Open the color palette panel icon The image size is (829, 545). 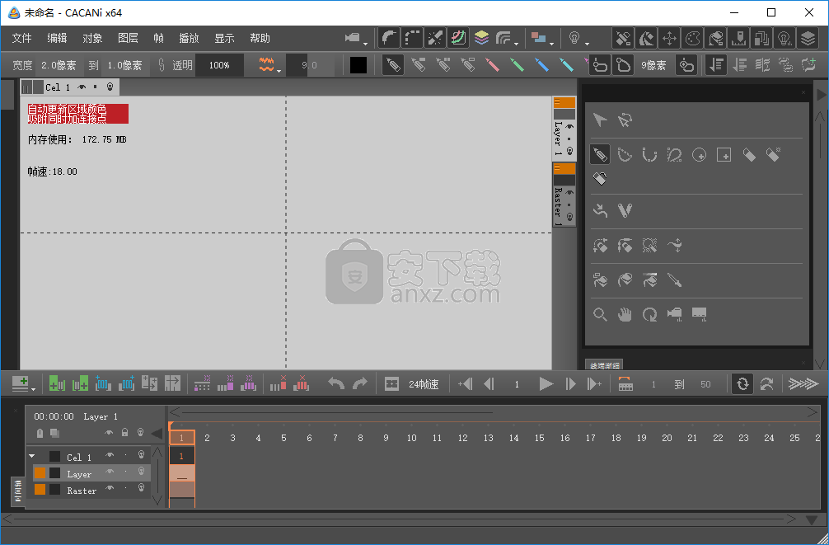click(x=692, y=38)
